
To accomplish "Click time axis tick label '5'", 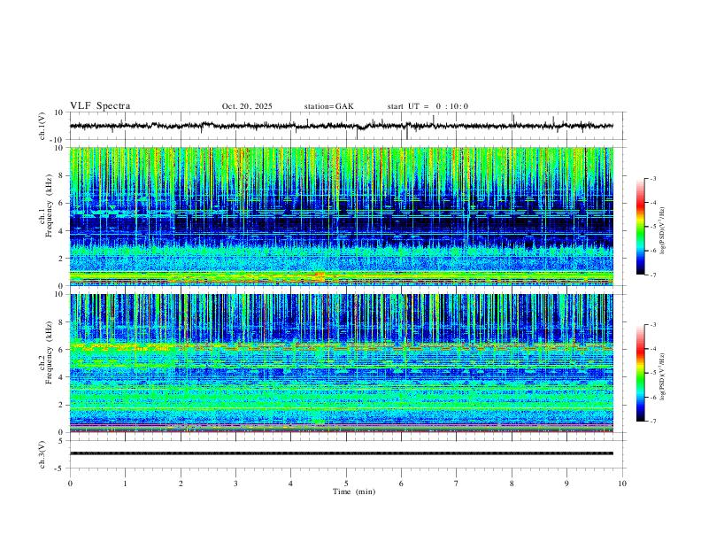I will click(x=346, y=484).
